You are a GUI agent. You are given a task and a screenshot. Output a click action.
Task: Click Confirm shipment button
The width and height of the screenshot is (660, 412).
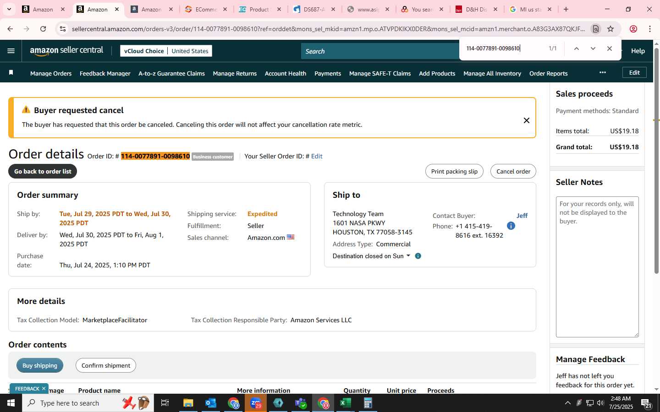click(106, 365)
